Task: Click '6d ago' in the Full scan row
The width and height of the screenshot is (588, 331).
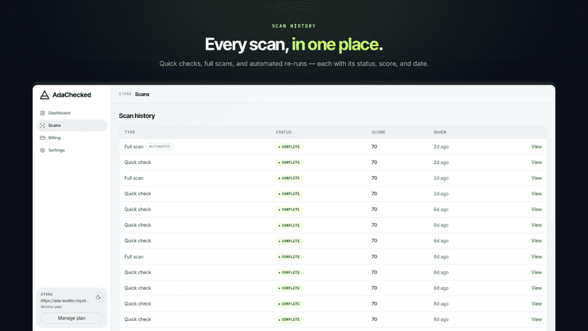Action: (441, 256)
